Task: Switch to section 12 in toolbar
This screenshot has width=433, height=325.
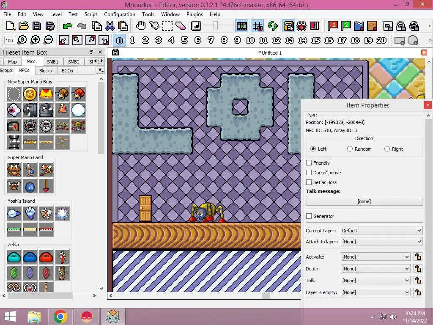Action: (277, 40)
